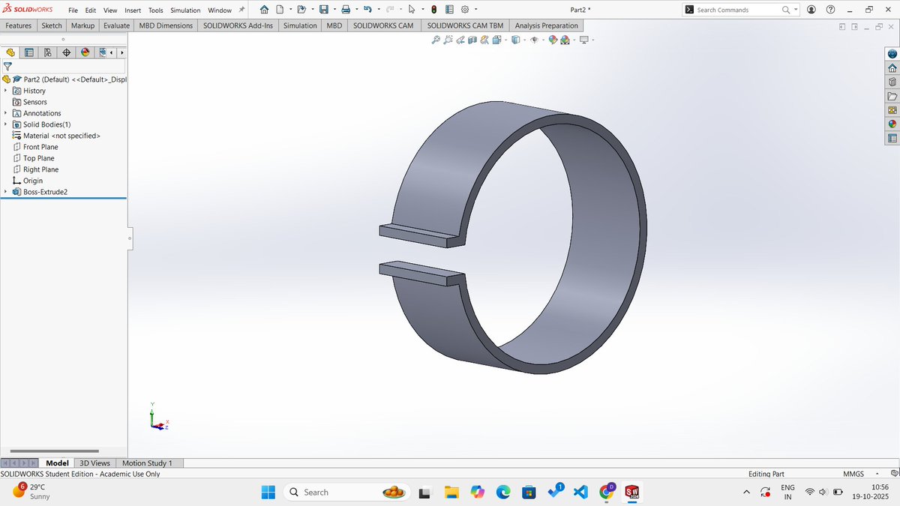Click the Display Style cube icon
The image size is (900, 506).
coord(515,40)
